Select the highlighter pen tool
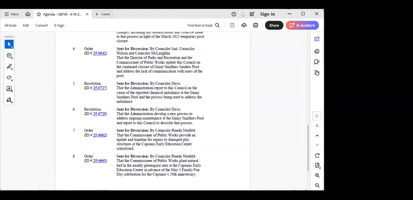 pos(9,67)
